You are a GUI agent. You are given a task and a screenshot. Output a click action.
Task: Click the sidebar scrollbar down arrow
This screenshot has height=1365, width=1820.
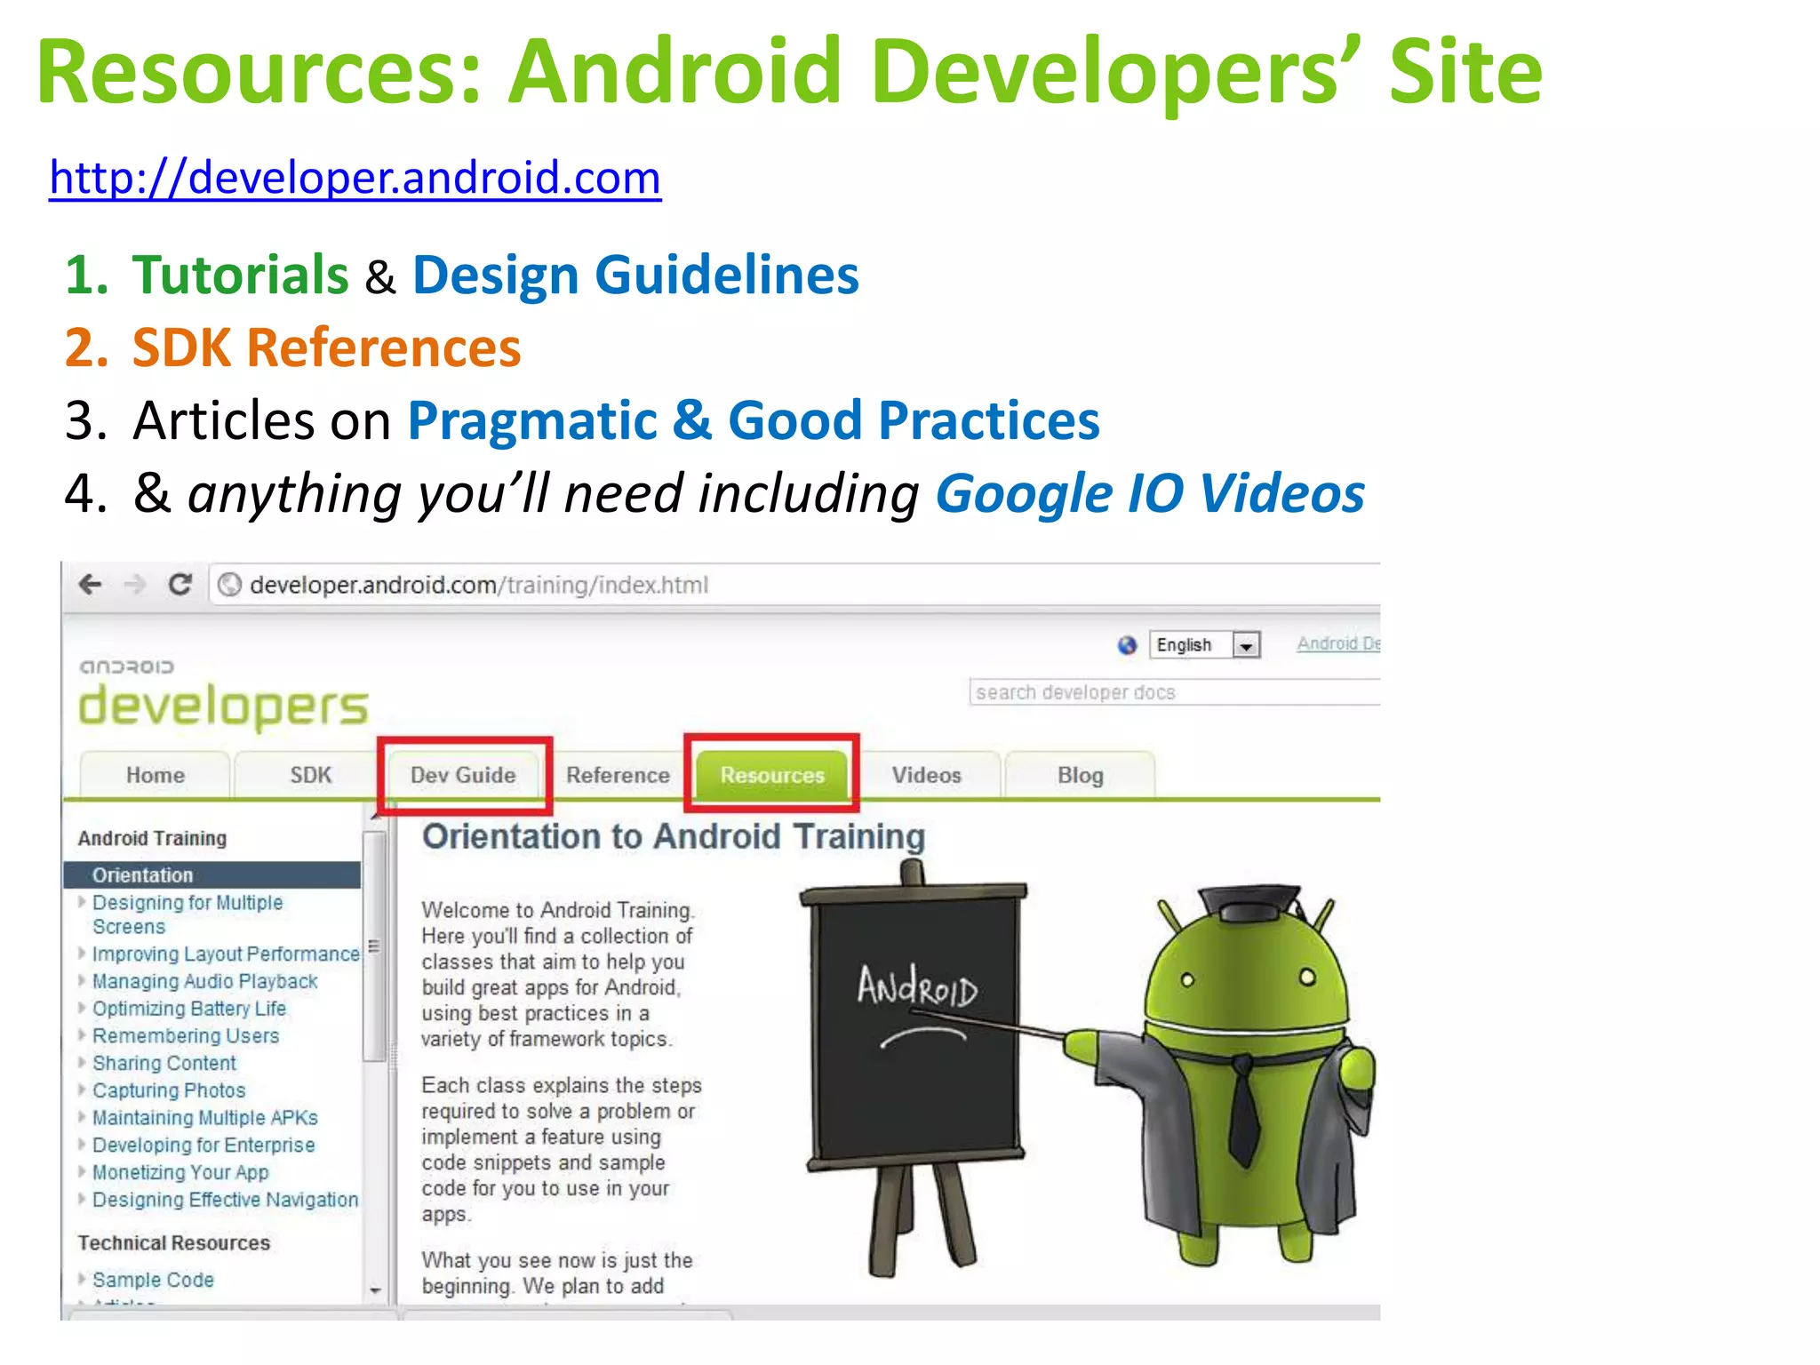pyautogui.click(x=375, y=1289)
